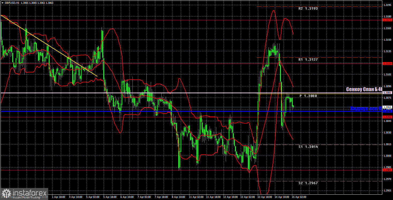Image resolution: width=393 pixels, height=200 pixels.
Task: Click the 13 Apr 18:00 time label
Action: (265, 197)
